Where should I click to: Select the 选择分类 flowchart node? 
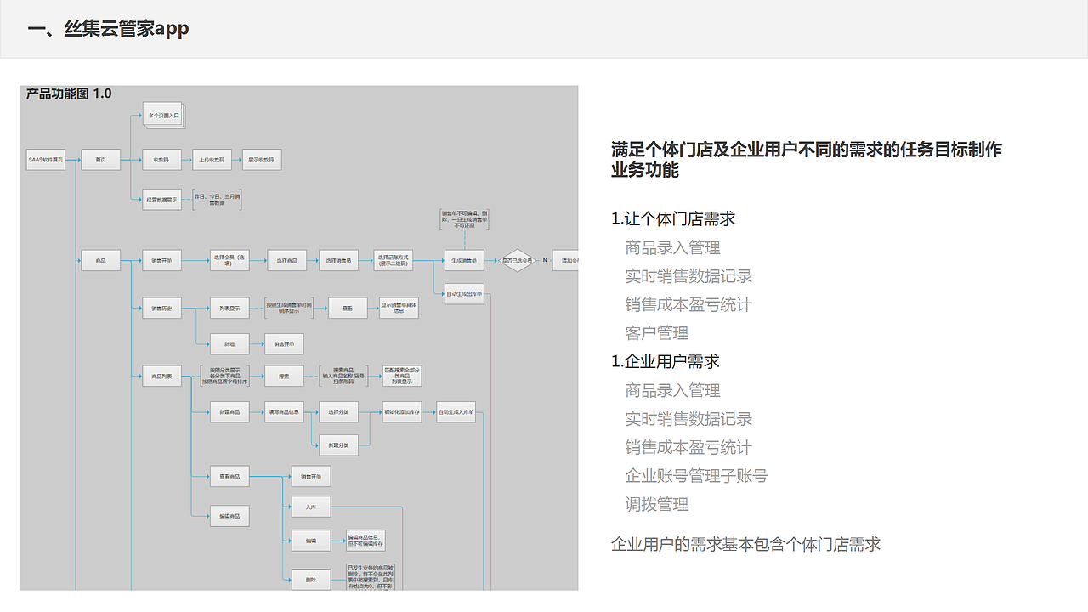click(338, 412)
